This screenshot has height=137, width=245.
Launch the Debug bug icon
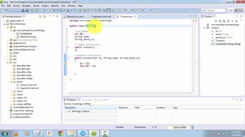54,10
